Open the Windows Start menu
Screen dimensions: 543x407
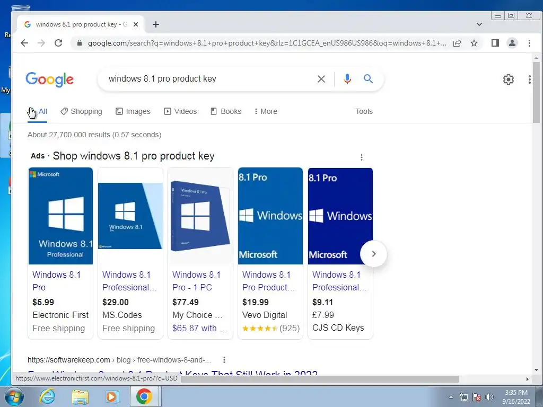[14, 396]
